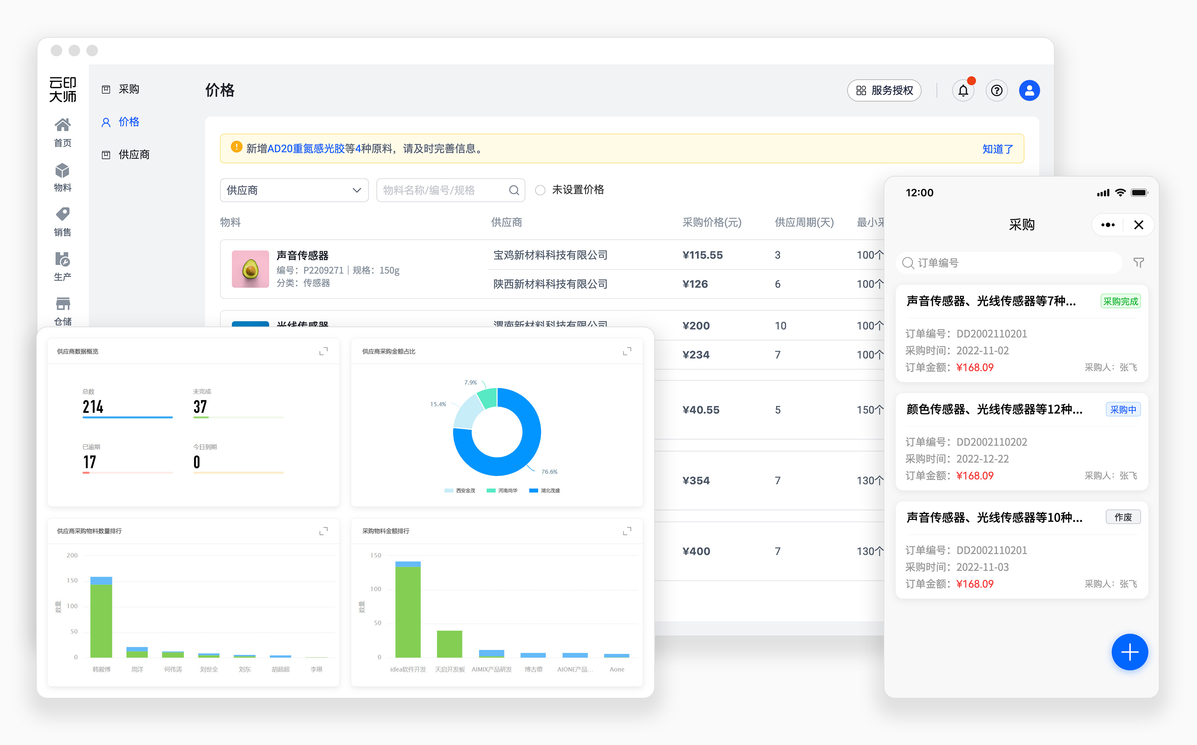Click the ¥354 price cell
The height and width of the screenshot is (745, 1197).
[696, 481]
